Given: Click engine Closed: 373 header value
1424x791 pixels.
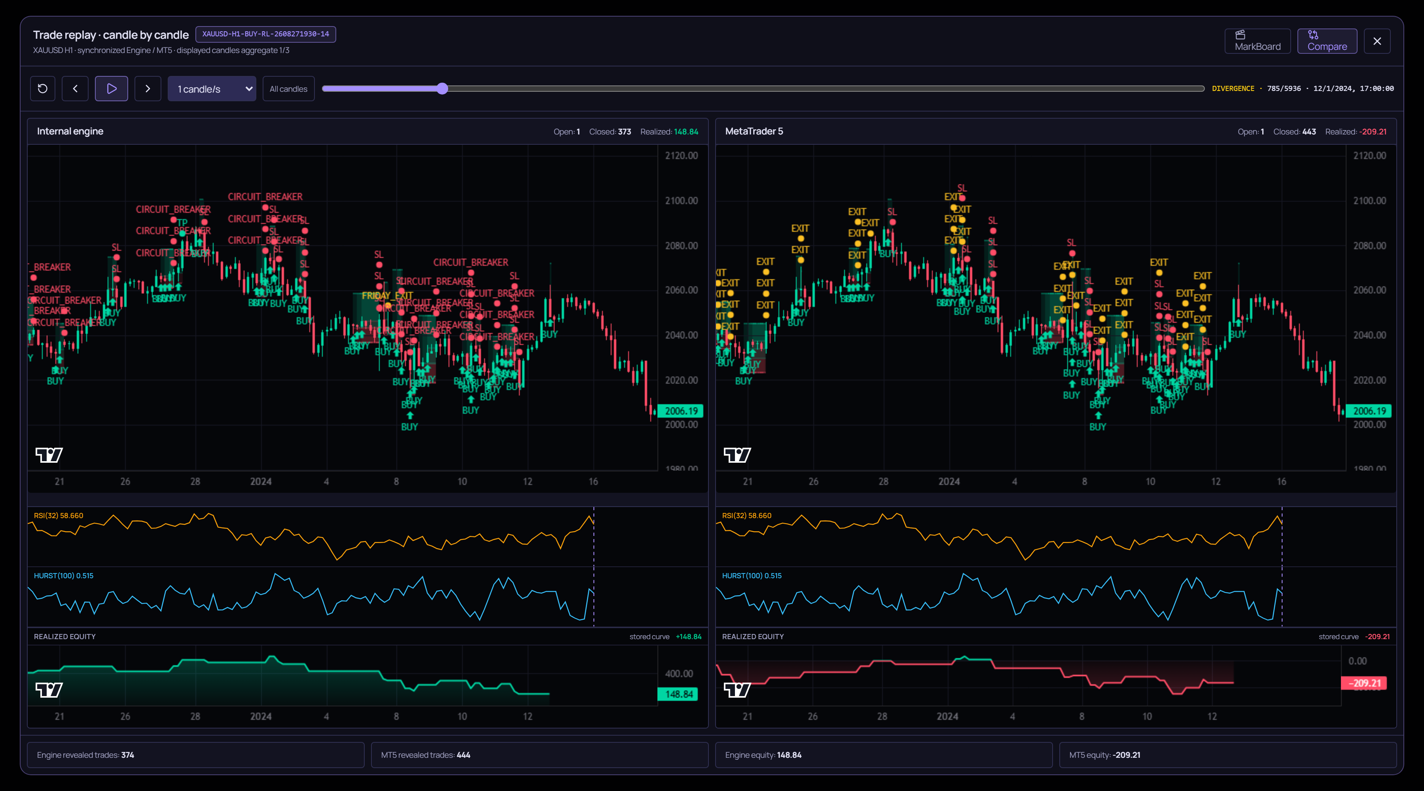Looking at the screenshot, I should coord(610,132).
